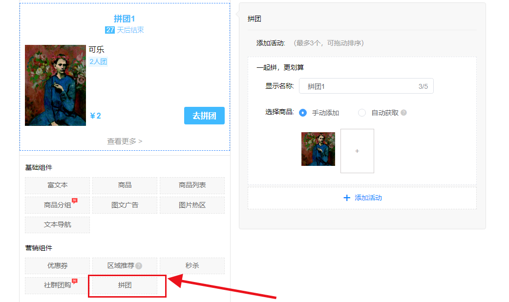Click the 基础组件 section heading
Screen dimensions: 509x302
(39, 168)
